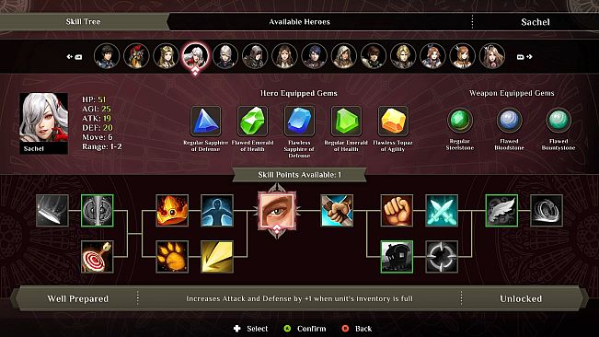
Task: Select the black wagon silhouette skill
Action: 397,256
